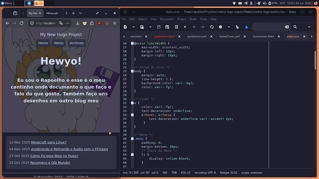Open the color chooser droplet icon

pyautogui.click(x=246, y=27)
